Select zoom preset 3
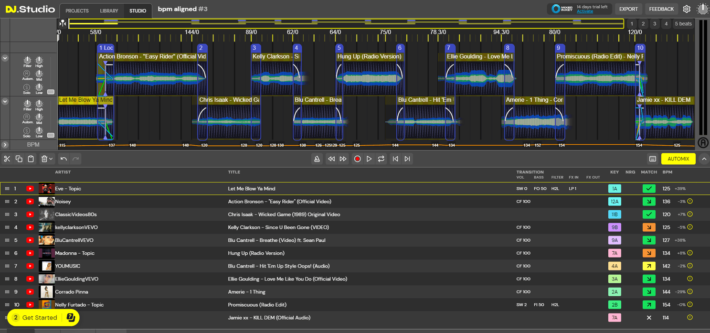Viewport: 710px width, 333px height. (x=655, y=24)
